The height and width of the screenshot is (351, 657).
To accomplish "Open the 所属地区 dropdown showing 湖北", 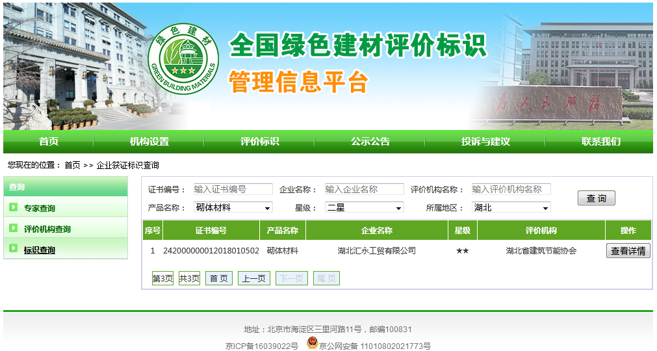I will coord(511,207).
